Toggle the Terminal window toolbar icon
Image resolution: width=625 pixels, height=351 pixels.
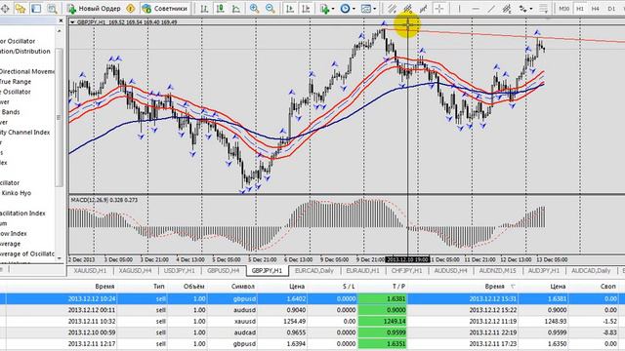(x=36, y=9)
